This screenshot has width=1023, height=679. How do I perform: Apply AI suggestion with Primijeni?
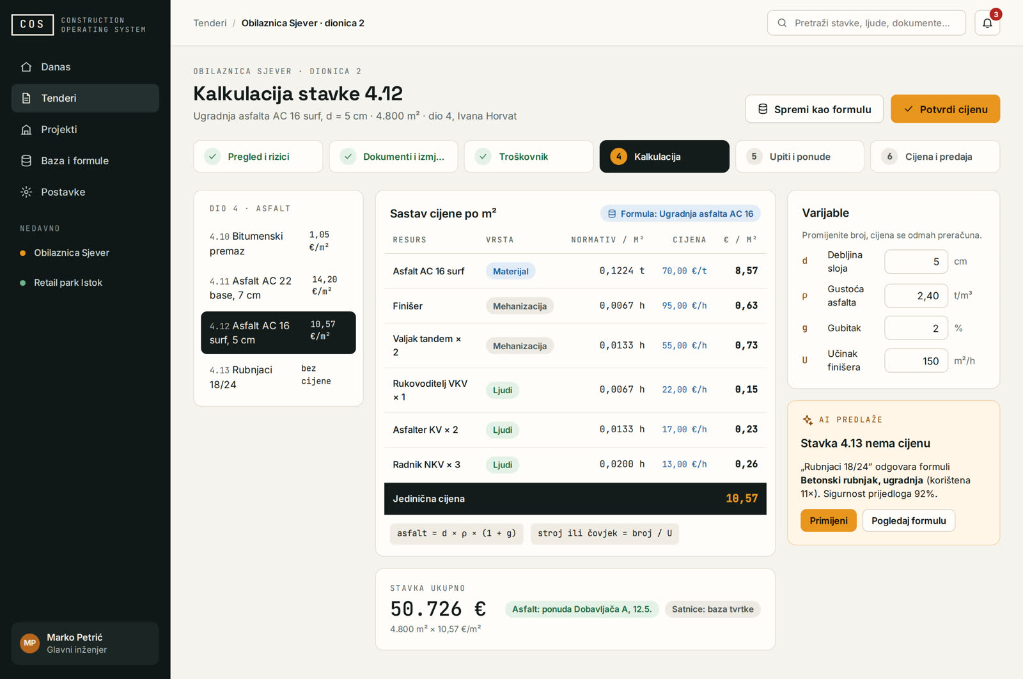point(828,520)
